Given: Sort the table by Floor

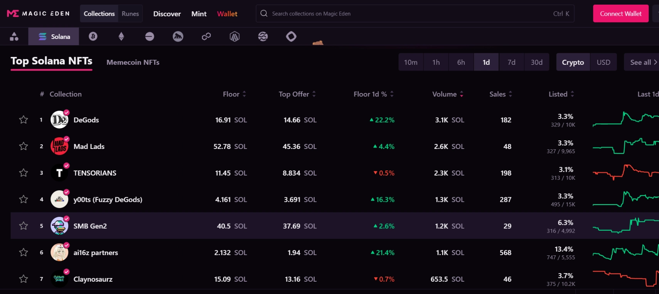Looking at the screenshot, I should [234, 94].
